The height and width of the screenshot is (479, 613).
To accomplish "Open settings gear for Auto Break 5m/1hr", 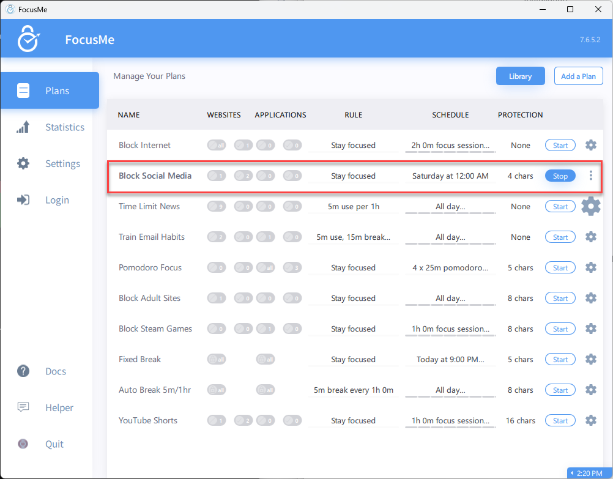I will (x=591, y=390).
